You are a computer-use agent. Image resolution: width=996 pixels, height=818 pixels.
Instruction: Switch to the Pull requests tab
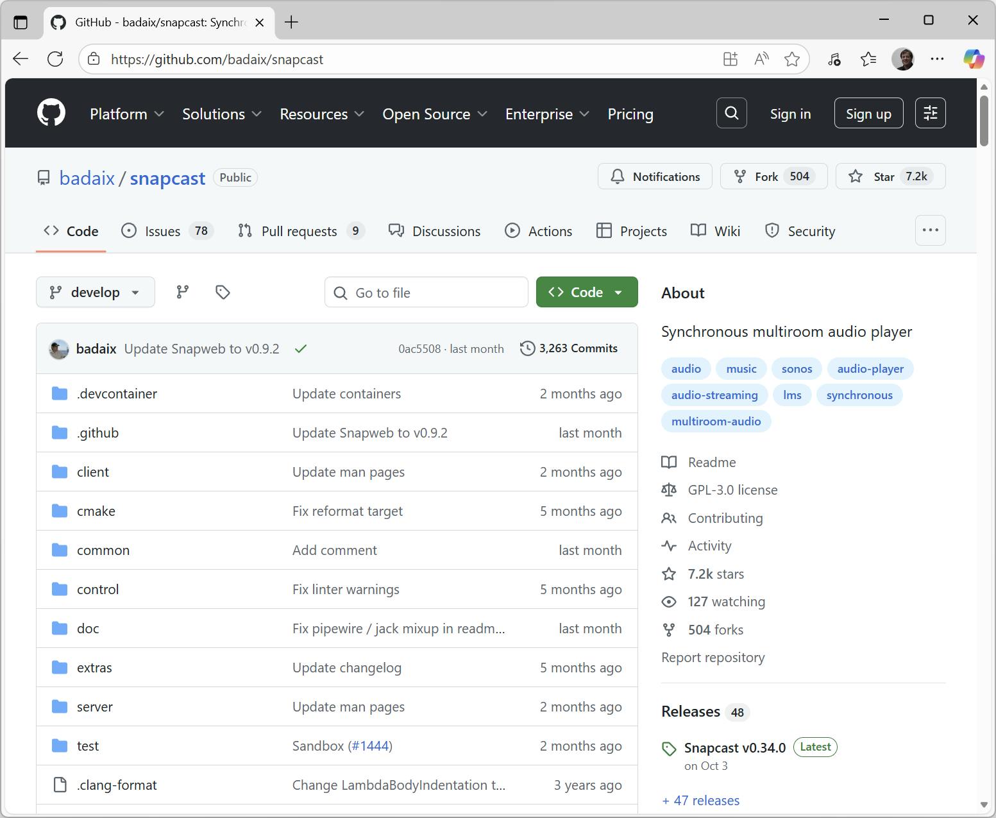pyautogui.click(x=301, y=231)
